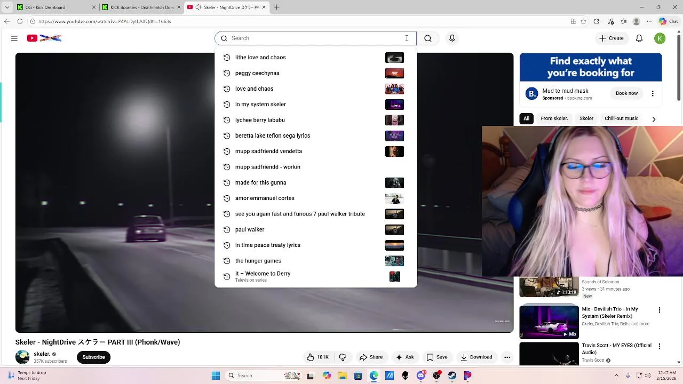Image resolution: width=683 pixels, height=384 pixels.
Task: Click the magnifier search submit button
Action: (x=428, y=38)
